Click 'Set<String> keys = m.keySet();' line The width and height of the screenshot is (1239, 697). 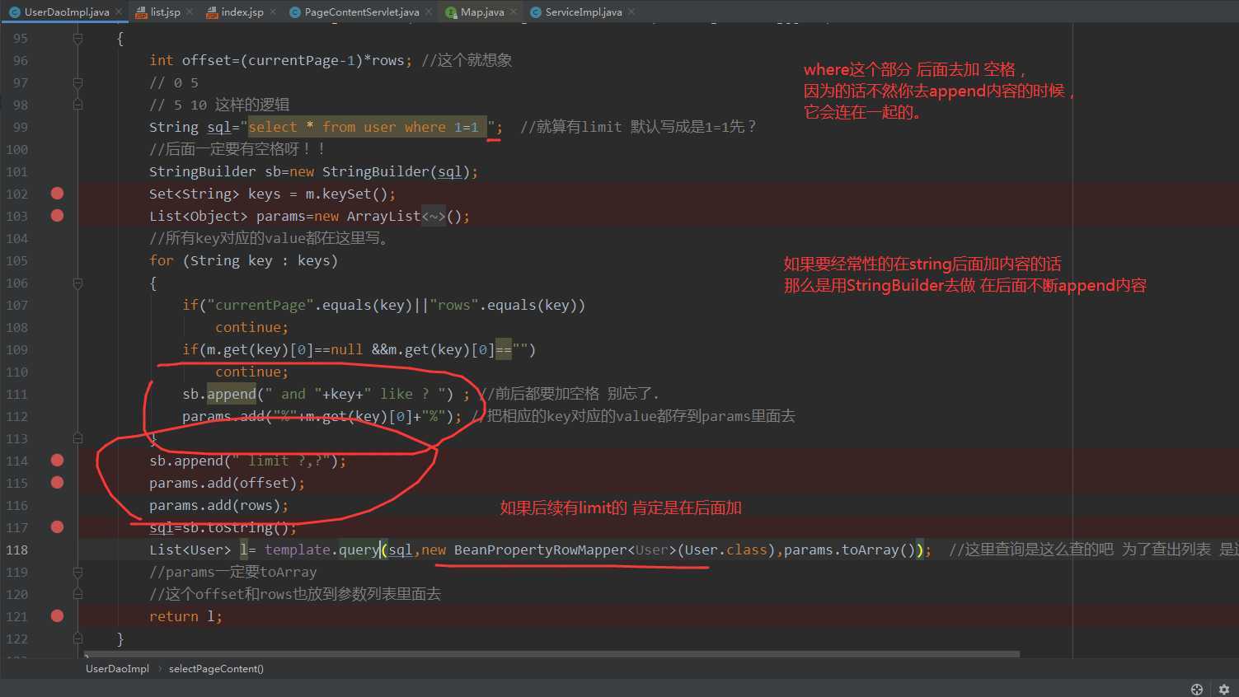click(272, 194)
